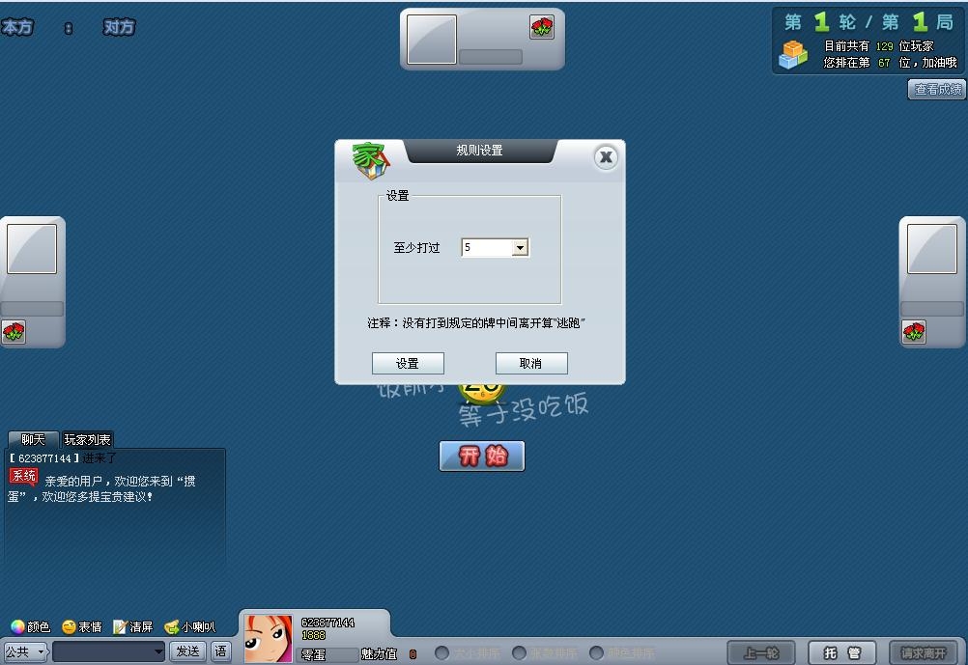Screen dimensions: 968x665
Task: Select the 颜色排序 radio button
Action: [x=597, y=653]
